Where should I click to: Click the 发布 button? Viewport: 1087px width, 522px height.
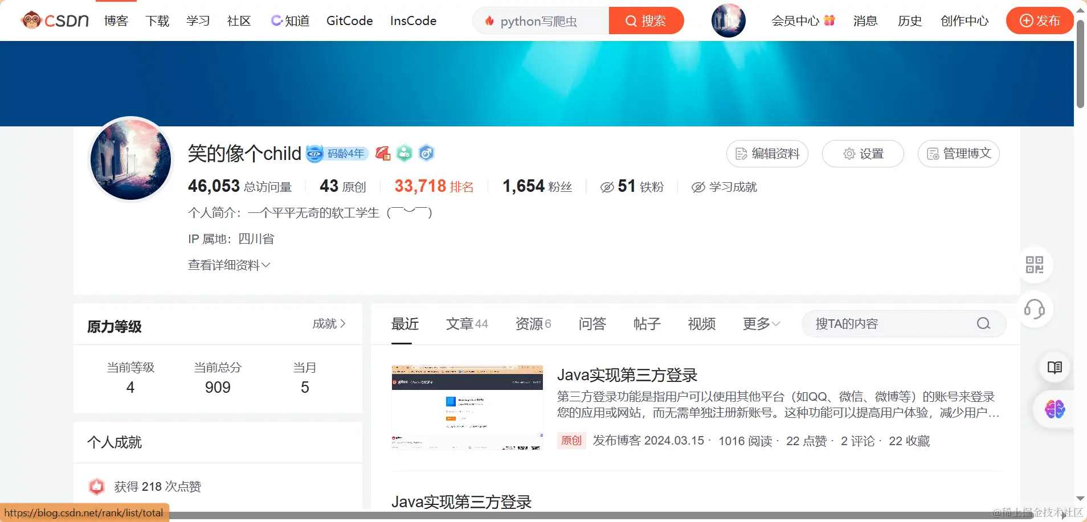pyautogui.click(x=1040, y=20)
